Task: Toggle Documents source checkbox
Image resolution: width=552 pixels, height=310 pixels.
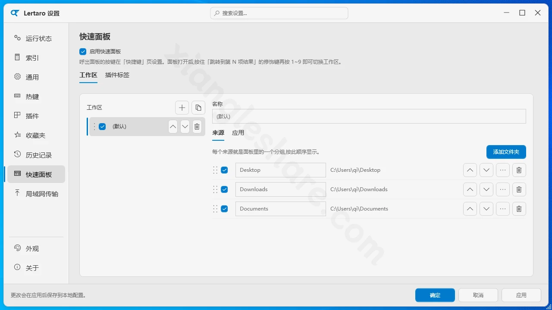Action: (x=224, y=209)
